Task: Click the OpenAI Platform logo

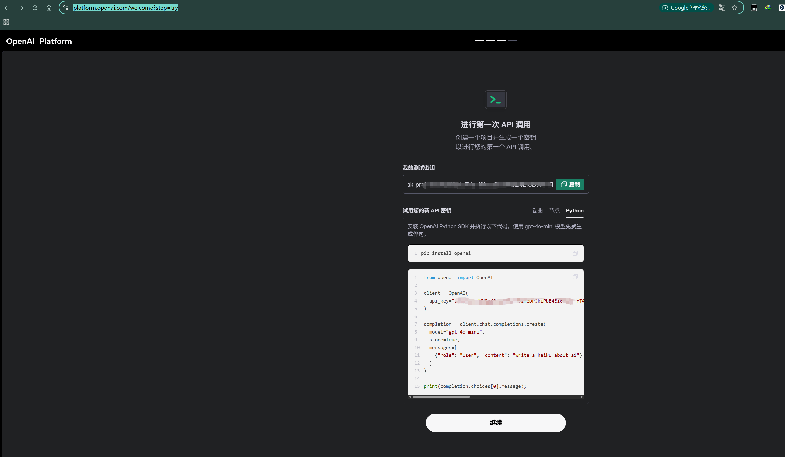Action: 39,41
